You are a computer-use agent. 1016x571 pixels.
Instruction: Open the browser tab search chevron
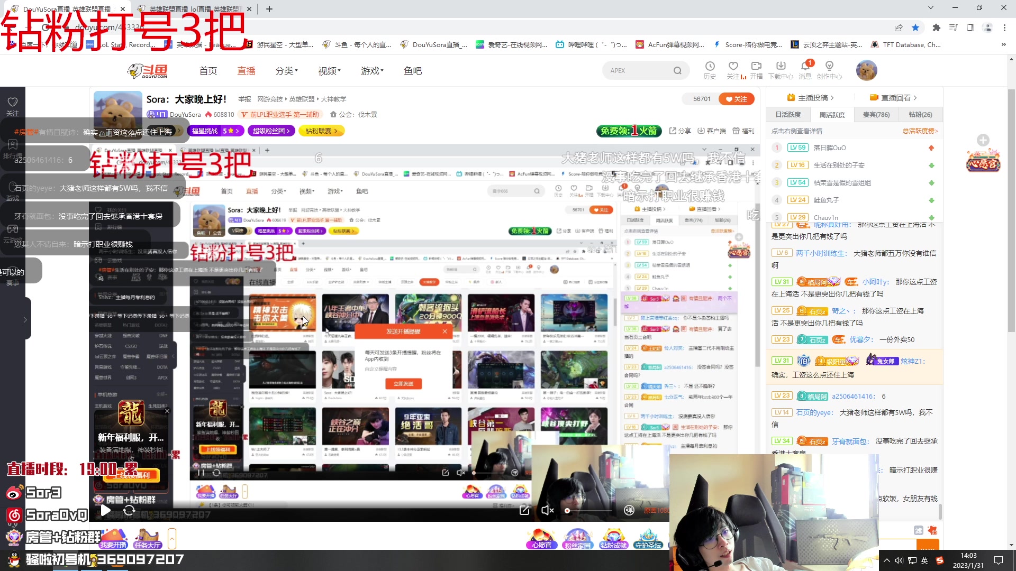[x=931, y=8]
